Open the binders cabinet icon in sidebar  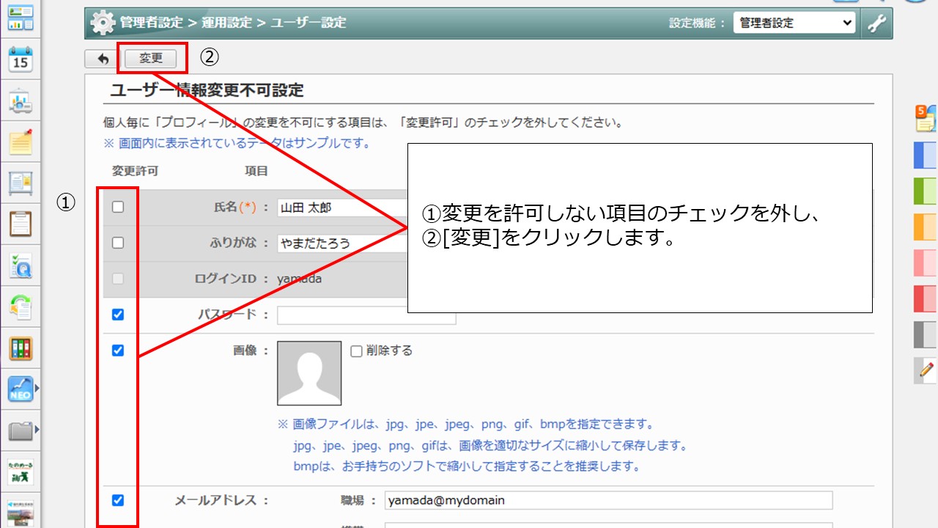(x=21, y=348)
